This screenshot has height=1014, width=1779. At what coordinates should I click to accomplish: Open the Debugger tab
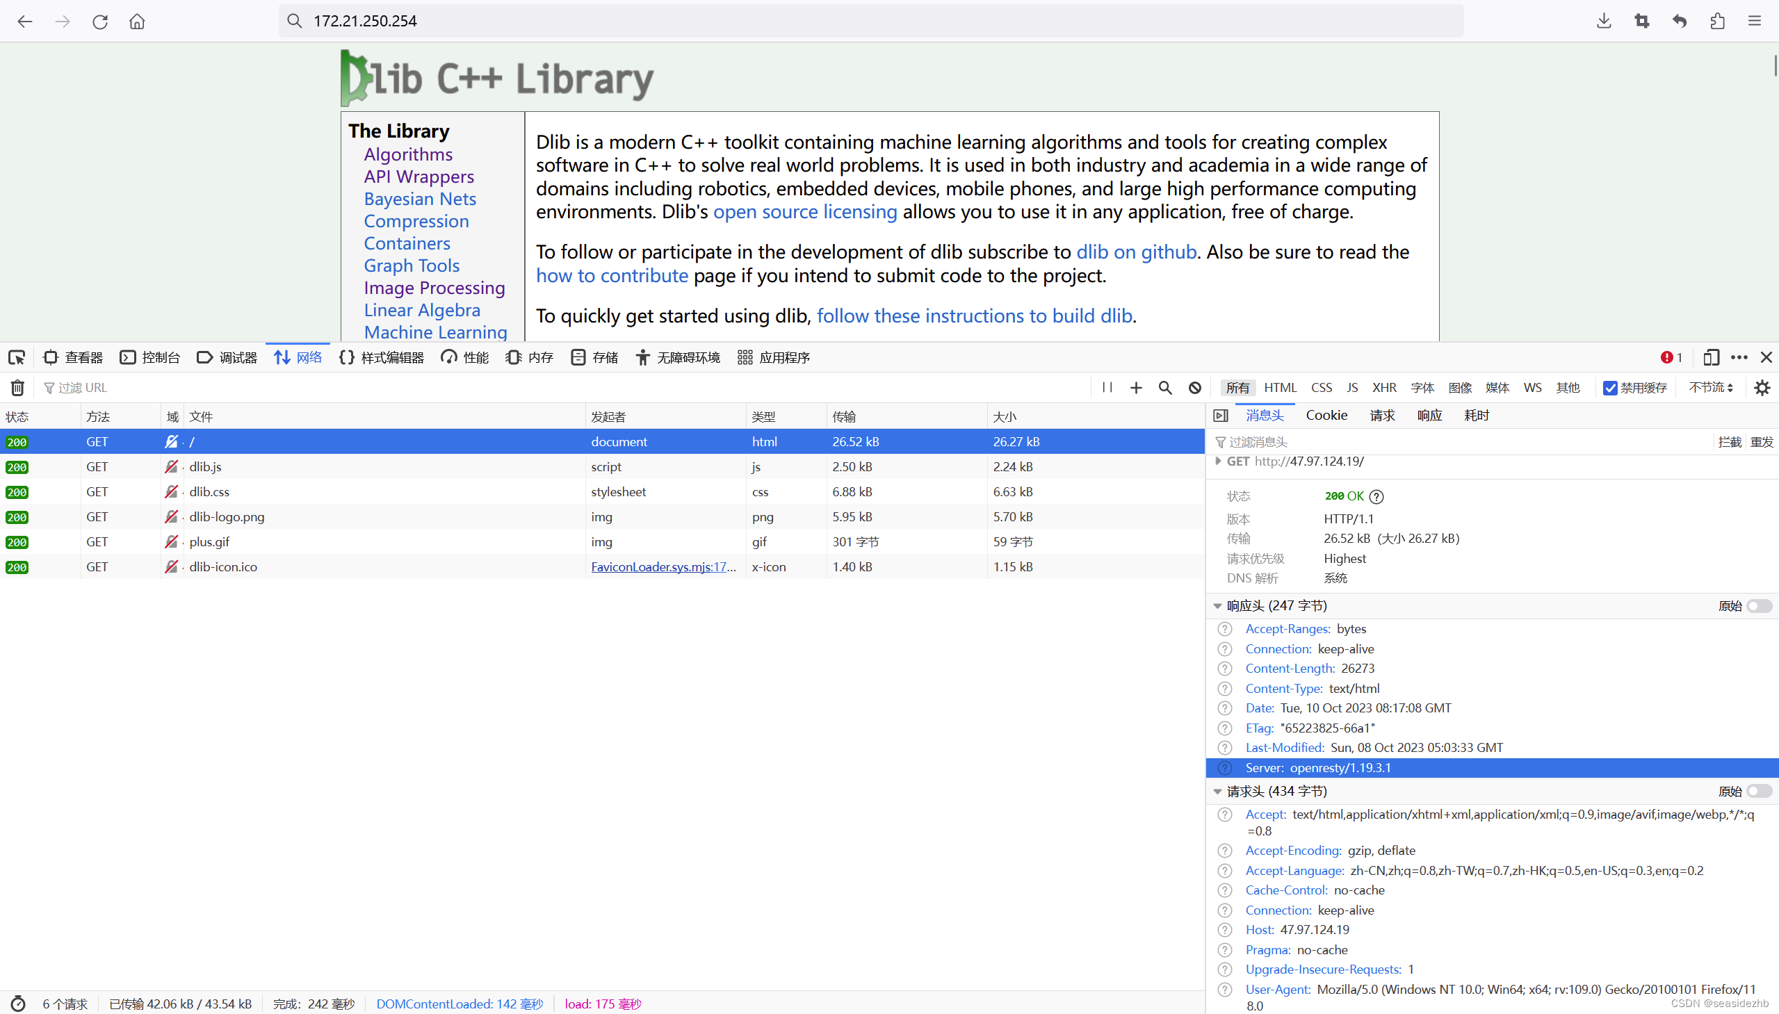pyautogui.click(x=227, y=357)
